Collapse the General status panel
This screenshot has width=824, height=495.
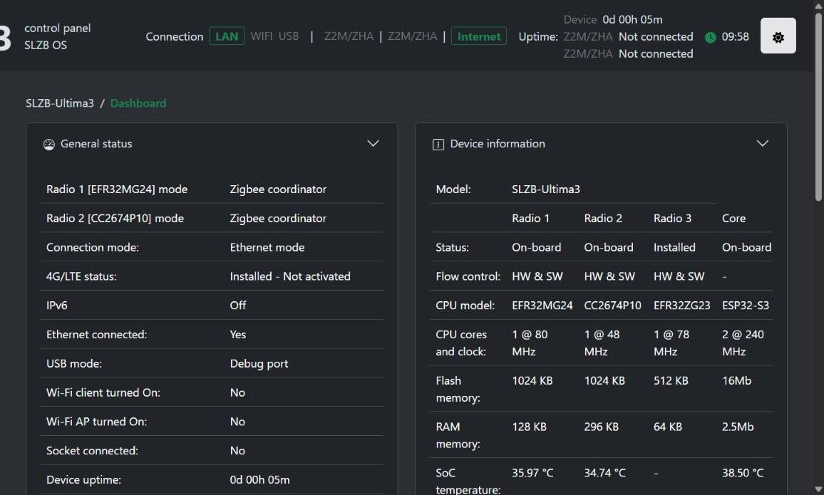pyautogui.click(x=373, y=143)
